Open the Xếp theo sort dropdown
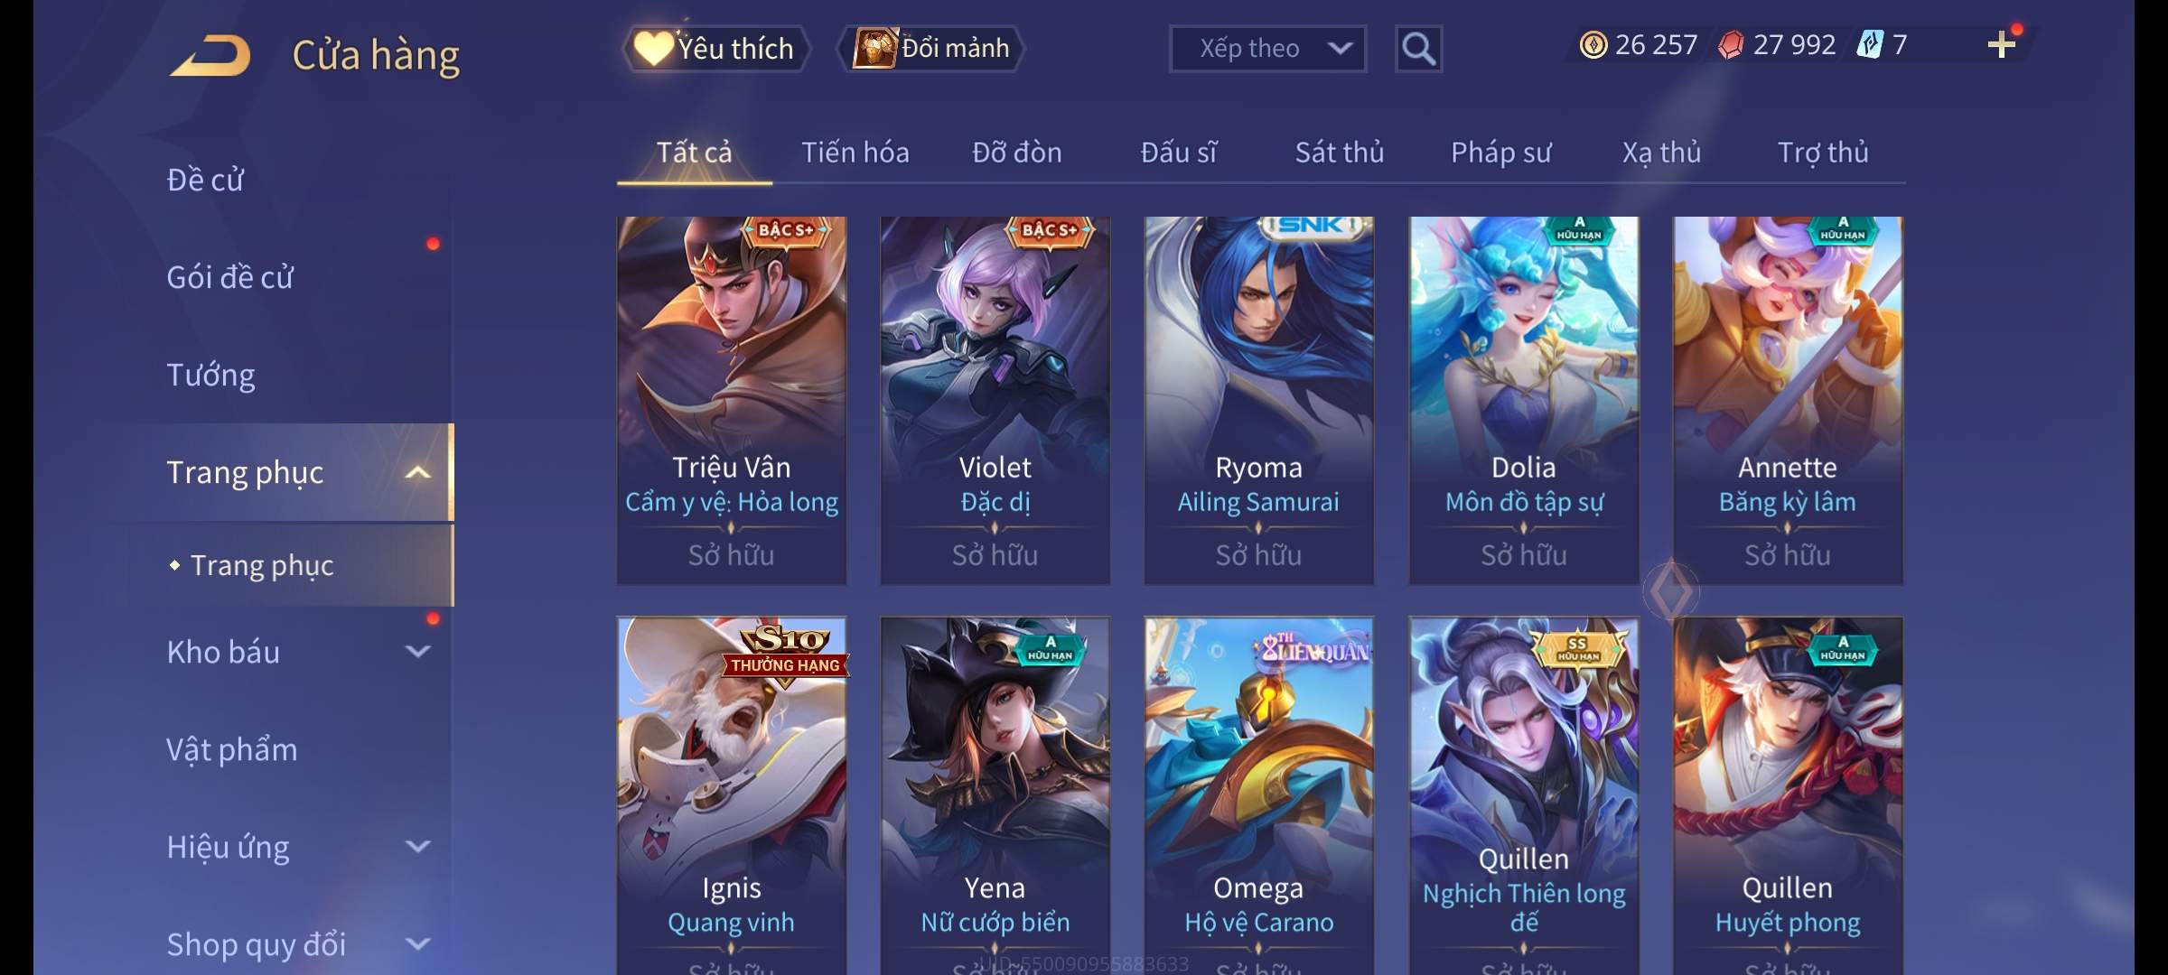2168x975 pixels. 1267,49
